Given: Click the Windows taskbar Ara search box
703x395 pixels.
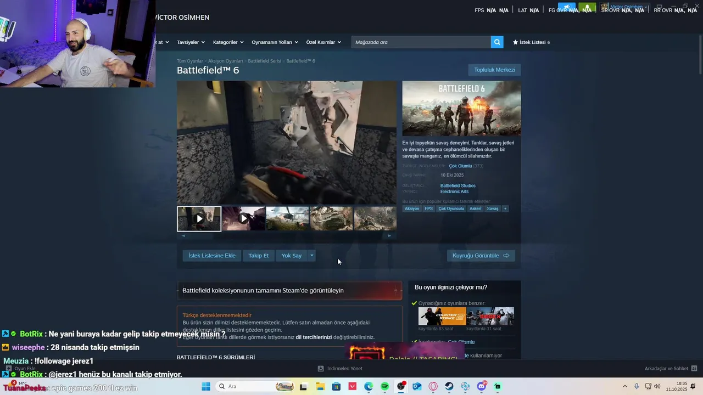Looking at the screenshot, I should (255, 387).
